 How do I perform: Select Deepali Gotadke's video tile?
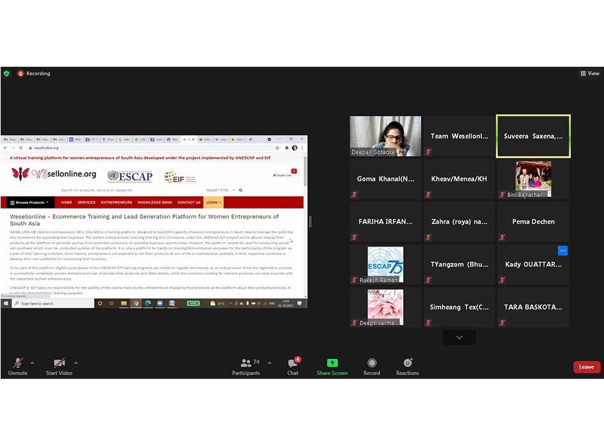click(x=385, y=136)
